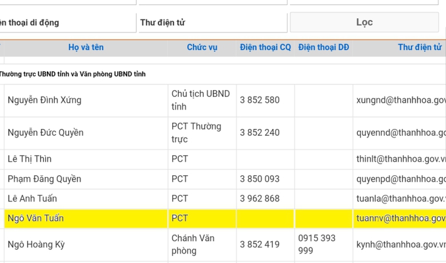Viewport: 446px width, 263px height.
Task: Click the Họ và tên column header
Action: click(86, 47)
